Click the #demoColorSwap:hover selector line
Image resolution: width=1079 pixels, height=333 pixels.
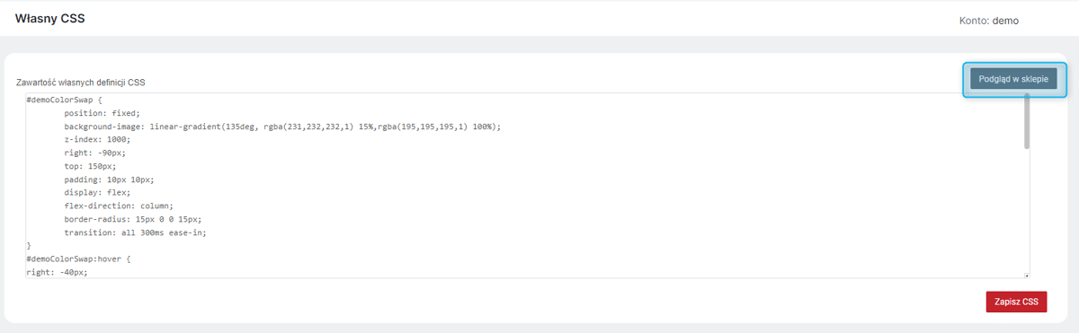(80, 258)
